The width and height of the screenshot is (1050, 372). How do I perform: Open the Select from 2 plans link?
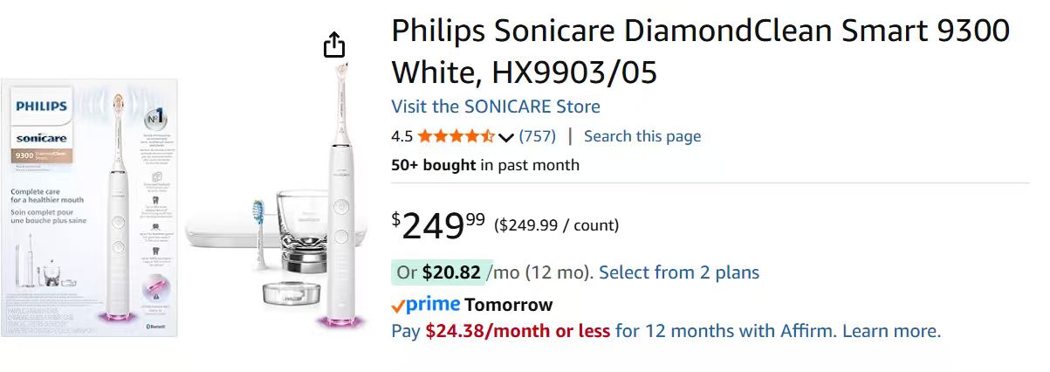(x=679, y=272)
